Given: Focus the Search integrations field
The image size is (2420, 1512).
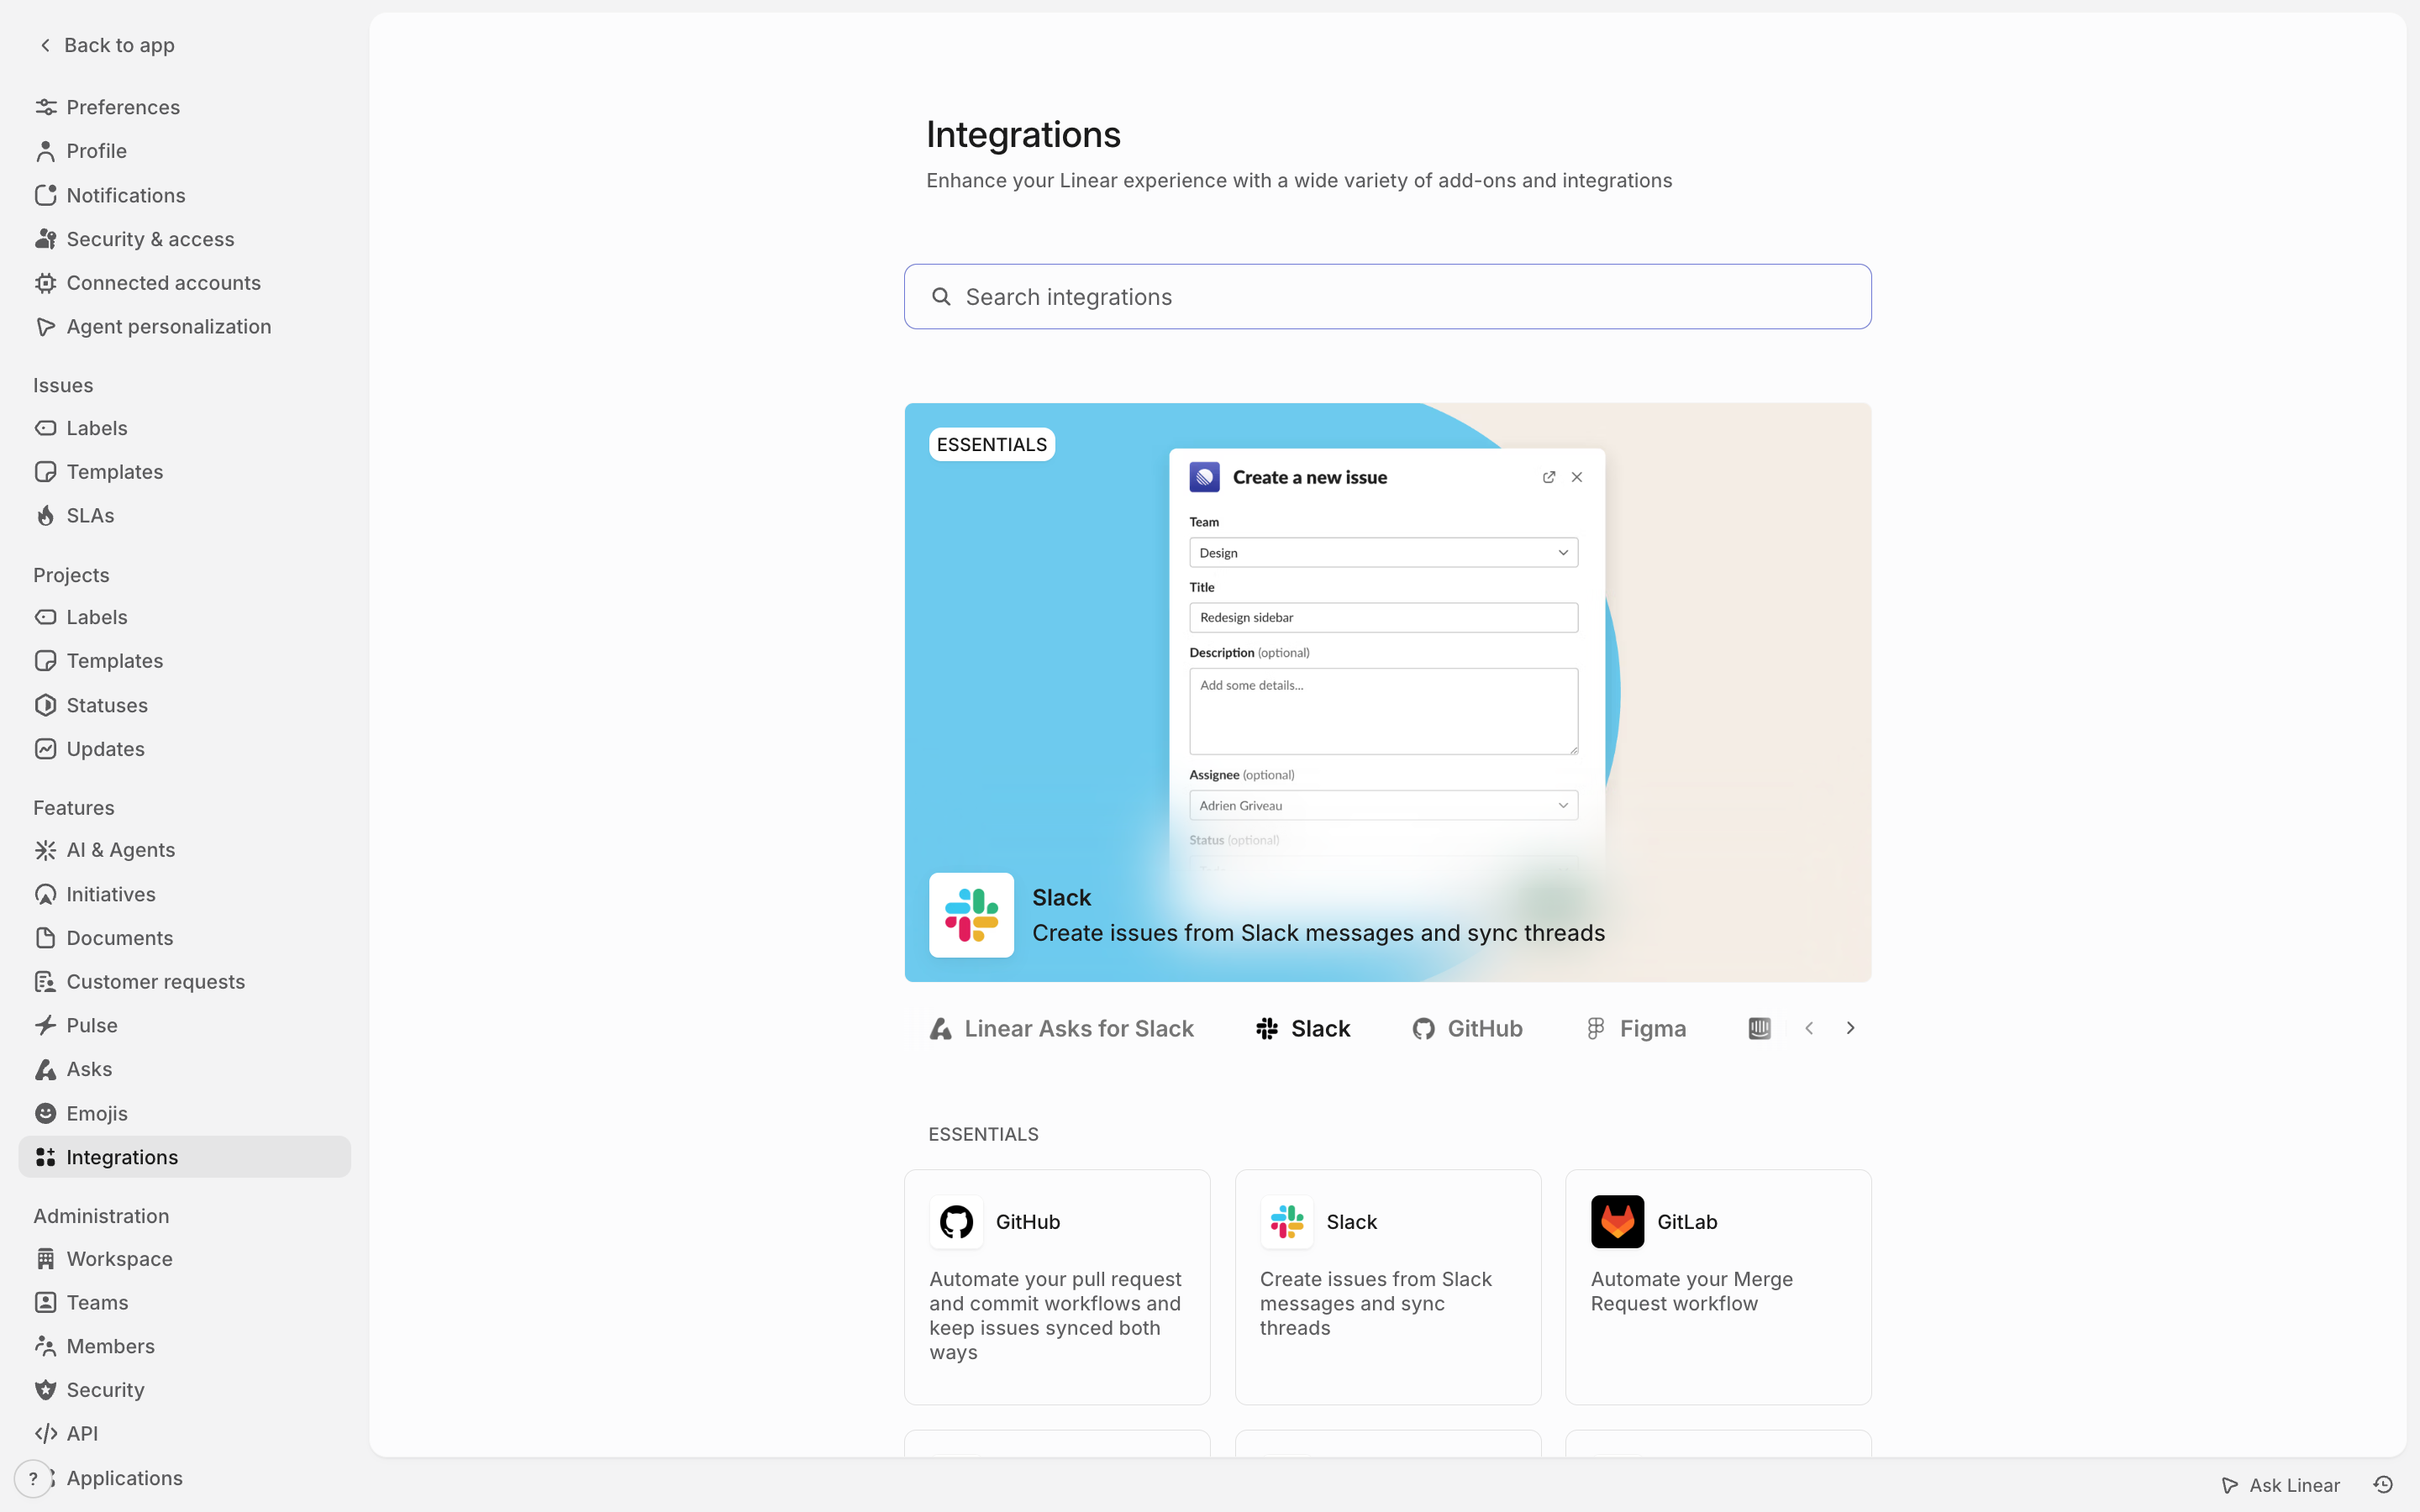Looking at the screenshot, I should 1388,297.
